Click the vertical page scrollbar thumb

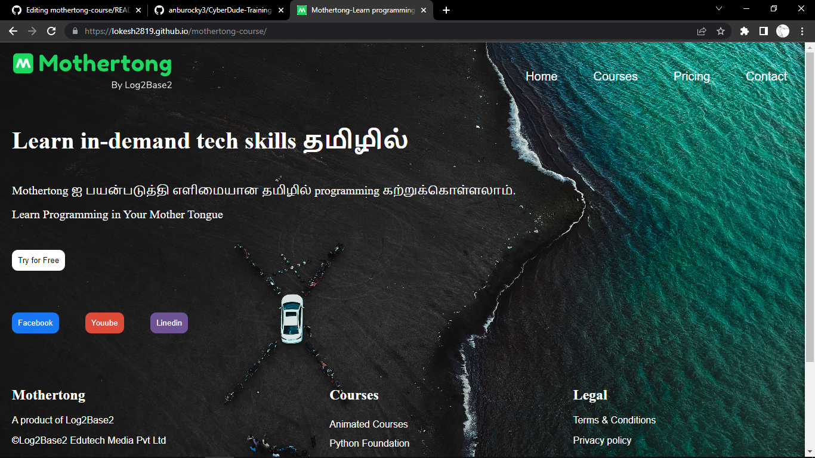(x=810, y=206)
